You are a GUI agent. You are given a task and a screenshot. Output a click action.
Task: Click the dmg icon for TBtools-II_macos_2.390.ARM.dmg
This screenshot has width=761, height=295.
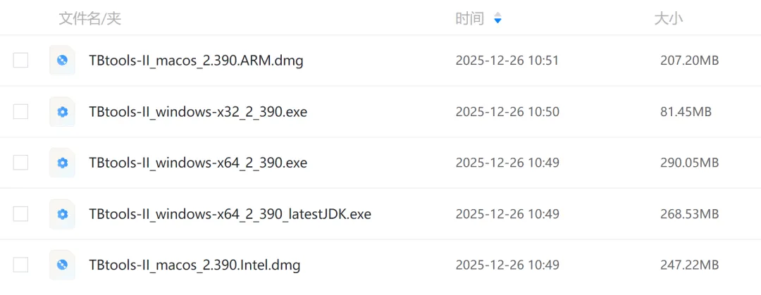[x=62, y=61]
